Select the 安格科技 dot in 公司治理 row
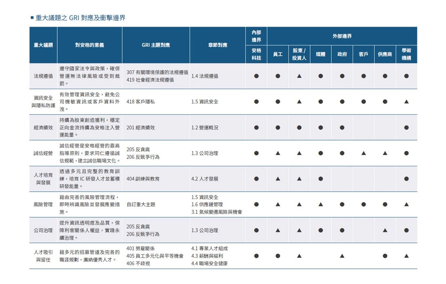The height and width of the screenshot is (284, 446). point(257,230)
